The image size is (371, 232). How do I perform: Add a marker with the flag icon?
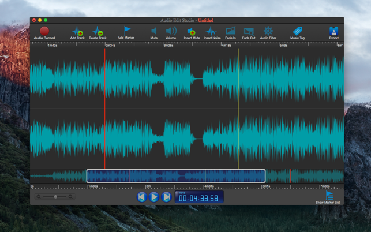126,30
